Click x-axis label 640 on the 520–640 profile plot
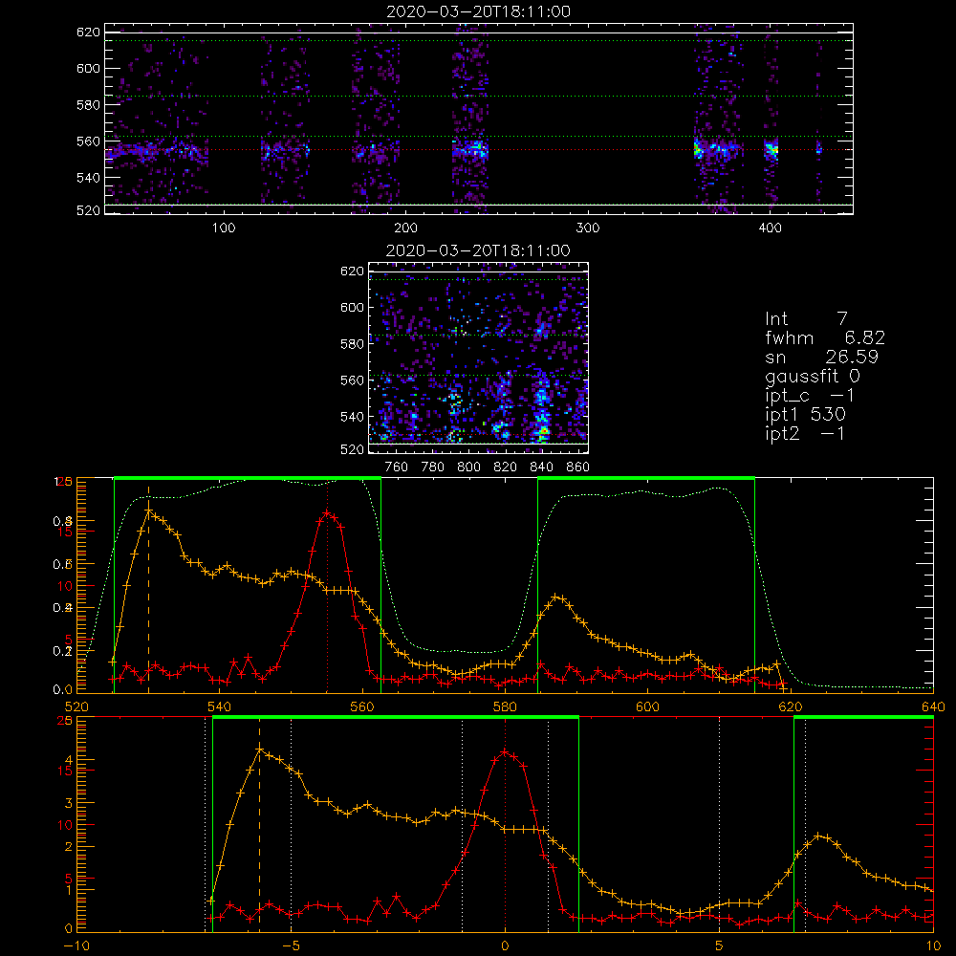 tap(933, 706)
